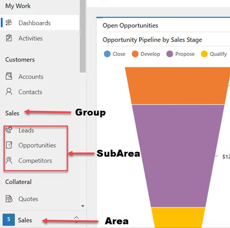Click the My Work group header
The width and height of the screenshot is (230, 228).
point(18,6)
